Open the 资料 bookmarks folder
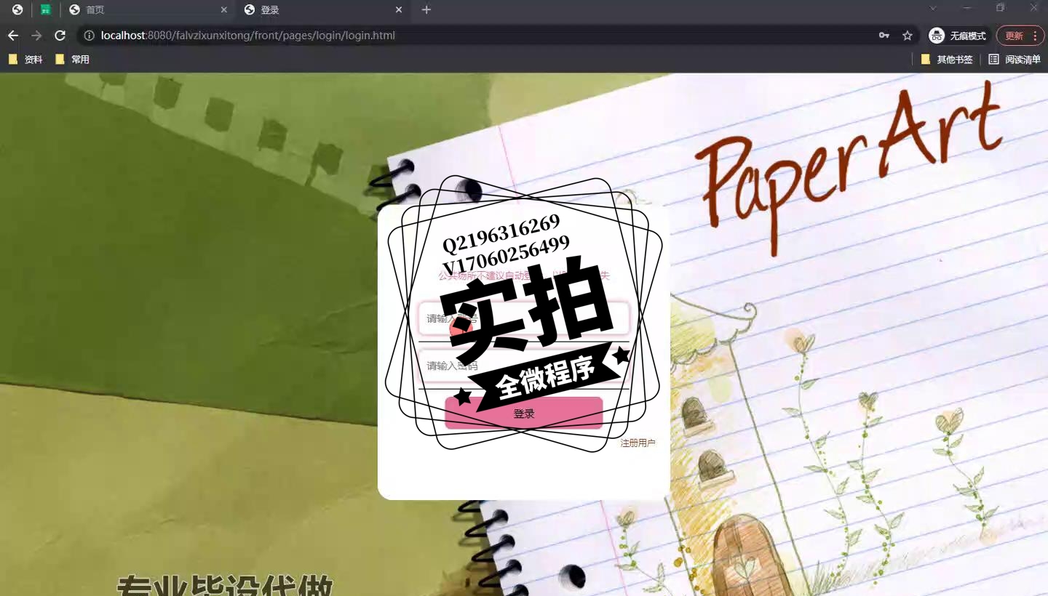This screenshot has height=596, width=1048. [x=25, y=60]
